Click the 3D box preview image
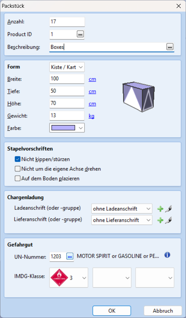Viewport: 186px width, 318px height. click(x=138, y=97)
